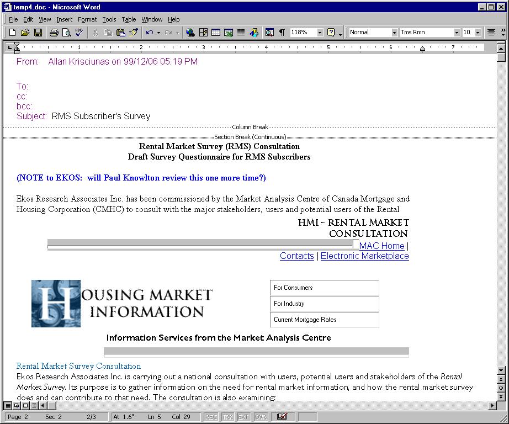Open Print Preview
Viewport: 509px width, 424px height.
pos(67,33)
